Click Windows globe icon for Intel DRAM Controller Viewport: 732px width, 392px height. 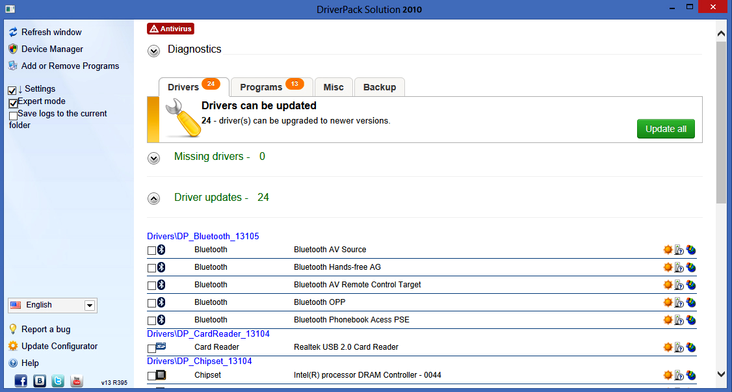(691, 375)
